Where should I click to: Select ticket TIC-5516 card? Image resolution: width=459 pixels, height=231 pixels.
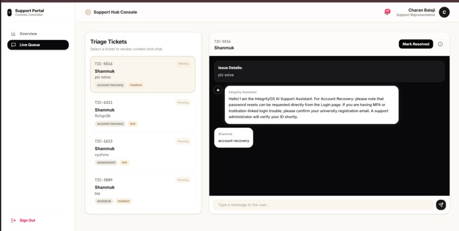tap(142, 75)
